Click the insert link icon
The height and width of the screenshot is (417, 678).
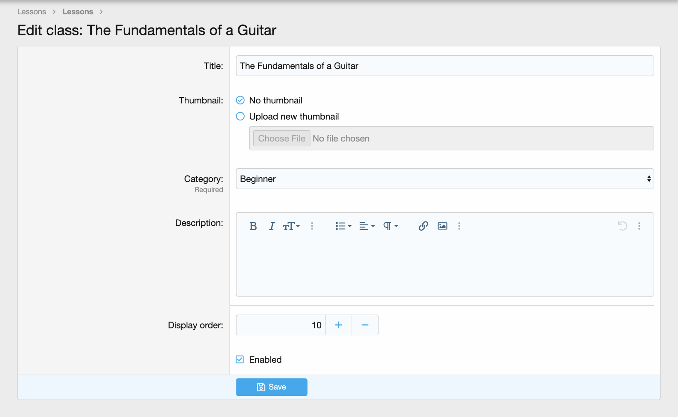tap(423, 226)
